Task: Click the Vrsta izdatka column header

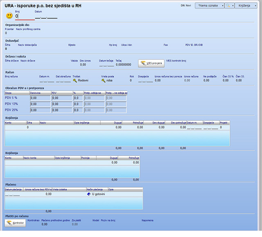Action: pyautogui.click(x=69, y=190)
